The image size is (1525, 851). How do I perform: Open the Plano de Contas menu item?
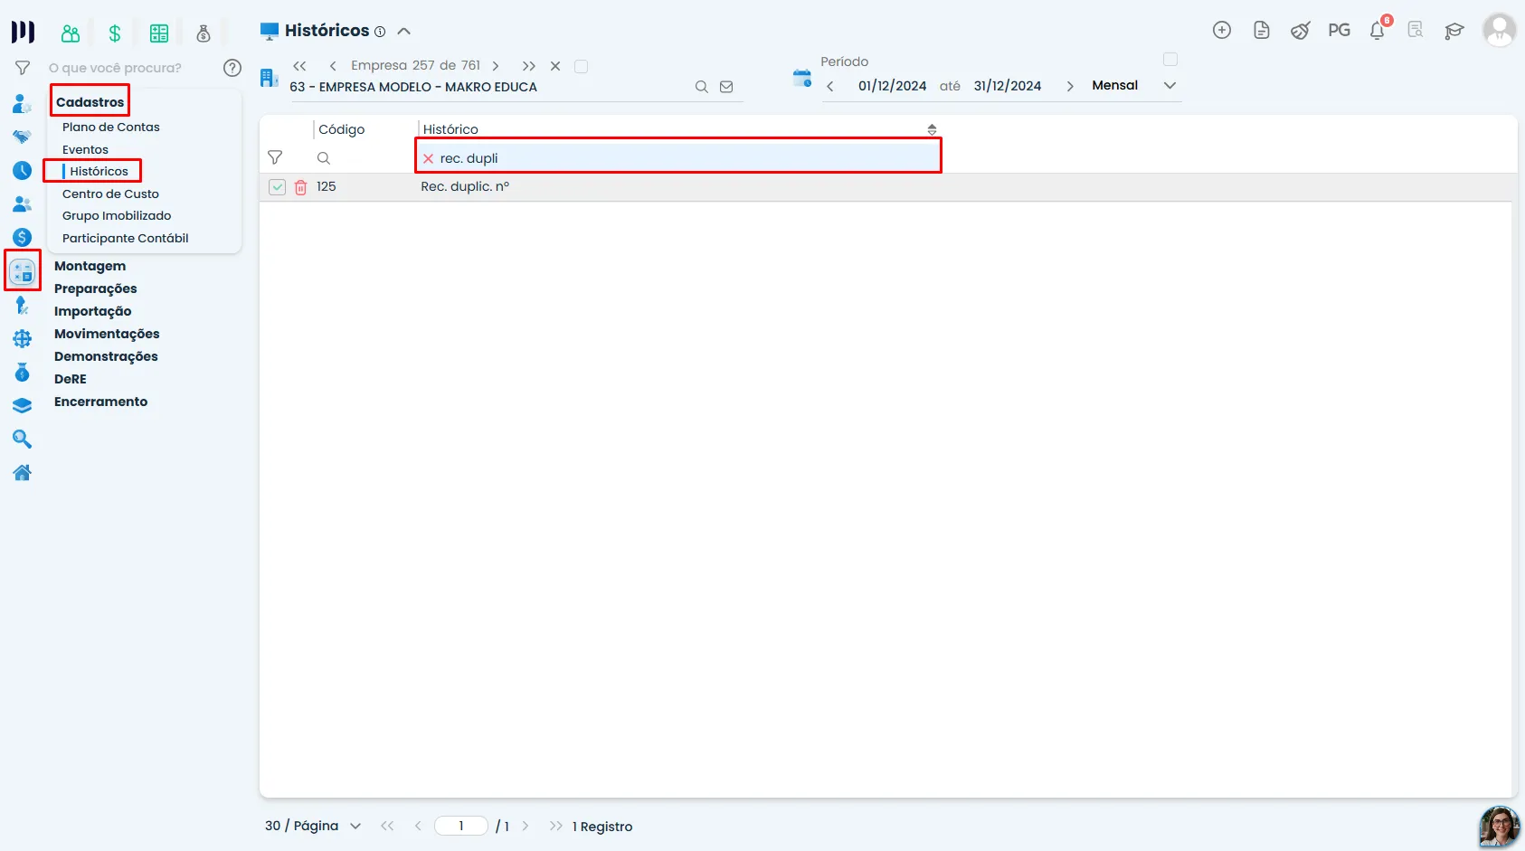(111, 127)
